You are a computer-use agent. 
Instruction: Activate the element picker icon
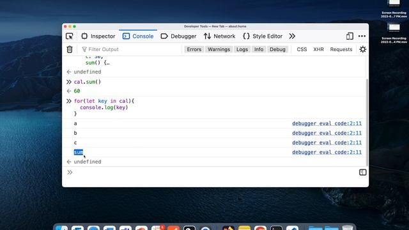pyautogui.click(x=70, y=36)
